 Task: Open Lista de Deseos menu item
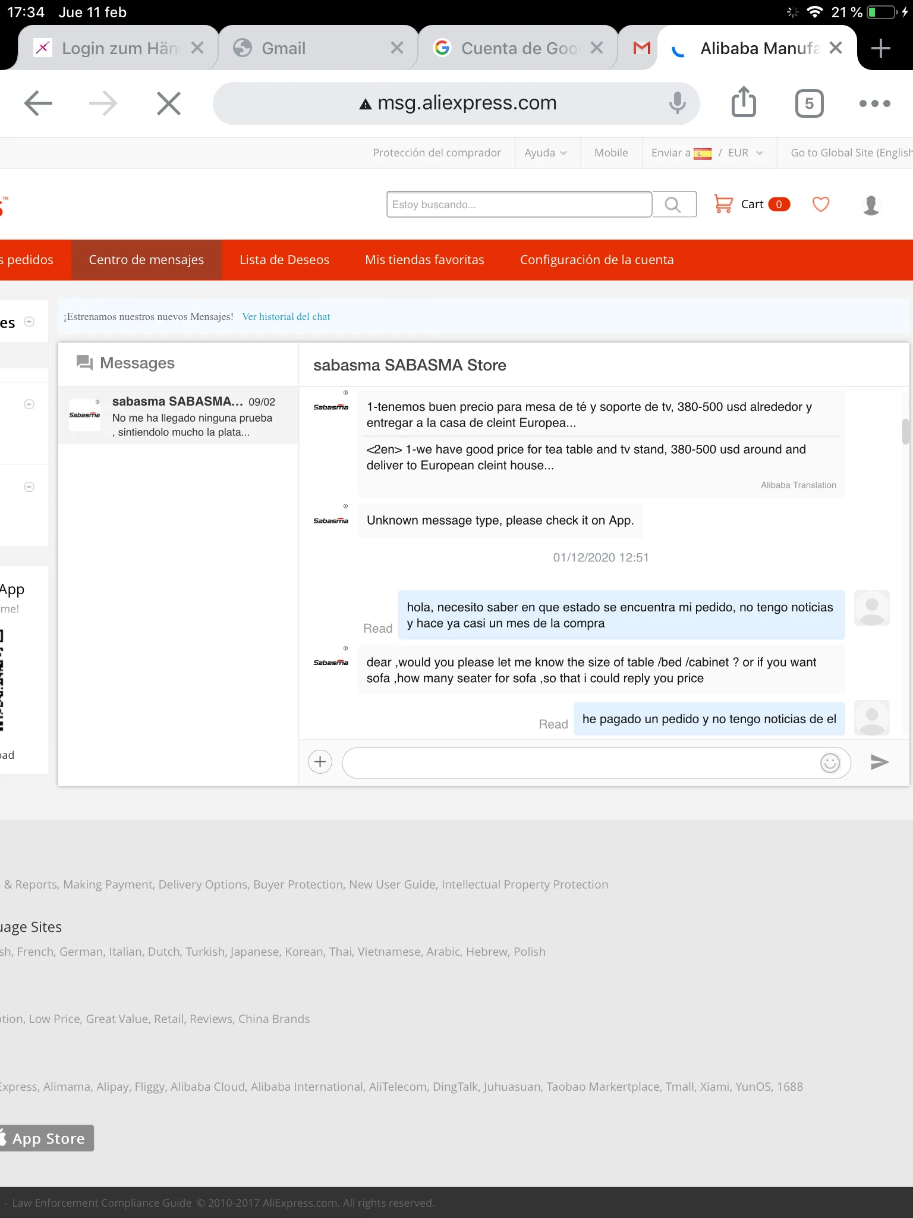[x=284, y=260]
